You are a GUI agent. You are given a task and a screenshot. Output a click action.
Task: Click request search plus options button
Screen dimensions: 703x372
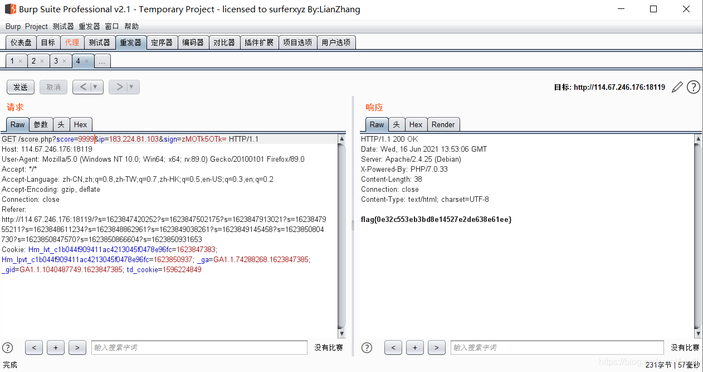coord(56,347)
